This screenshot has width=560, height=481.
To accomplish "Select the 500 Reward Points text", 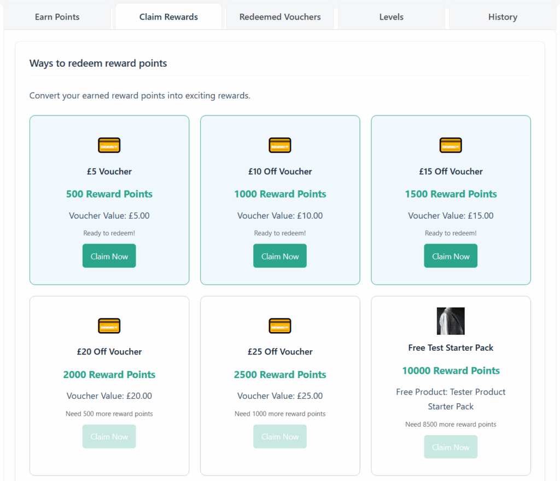I will tap(109, 194).
